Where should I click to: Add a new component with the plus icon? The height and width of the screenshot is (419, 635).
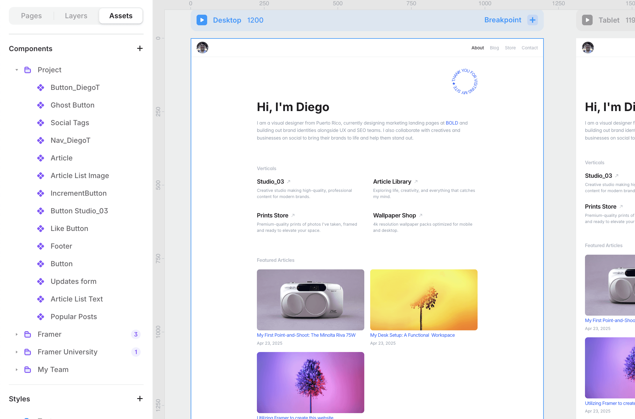[x=140, y=48]
